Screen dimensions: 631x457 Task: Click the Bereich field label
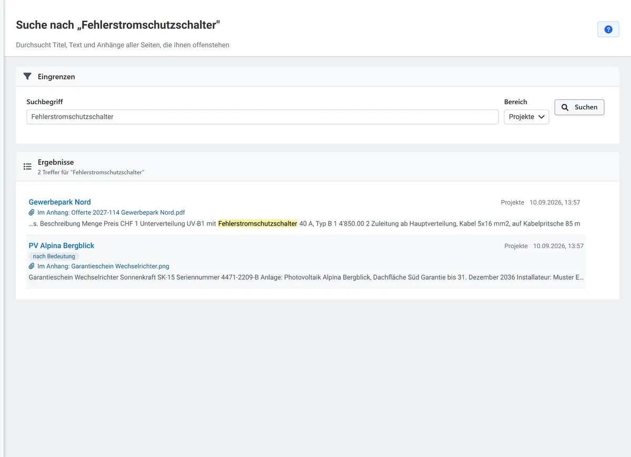tap(515, 101)
